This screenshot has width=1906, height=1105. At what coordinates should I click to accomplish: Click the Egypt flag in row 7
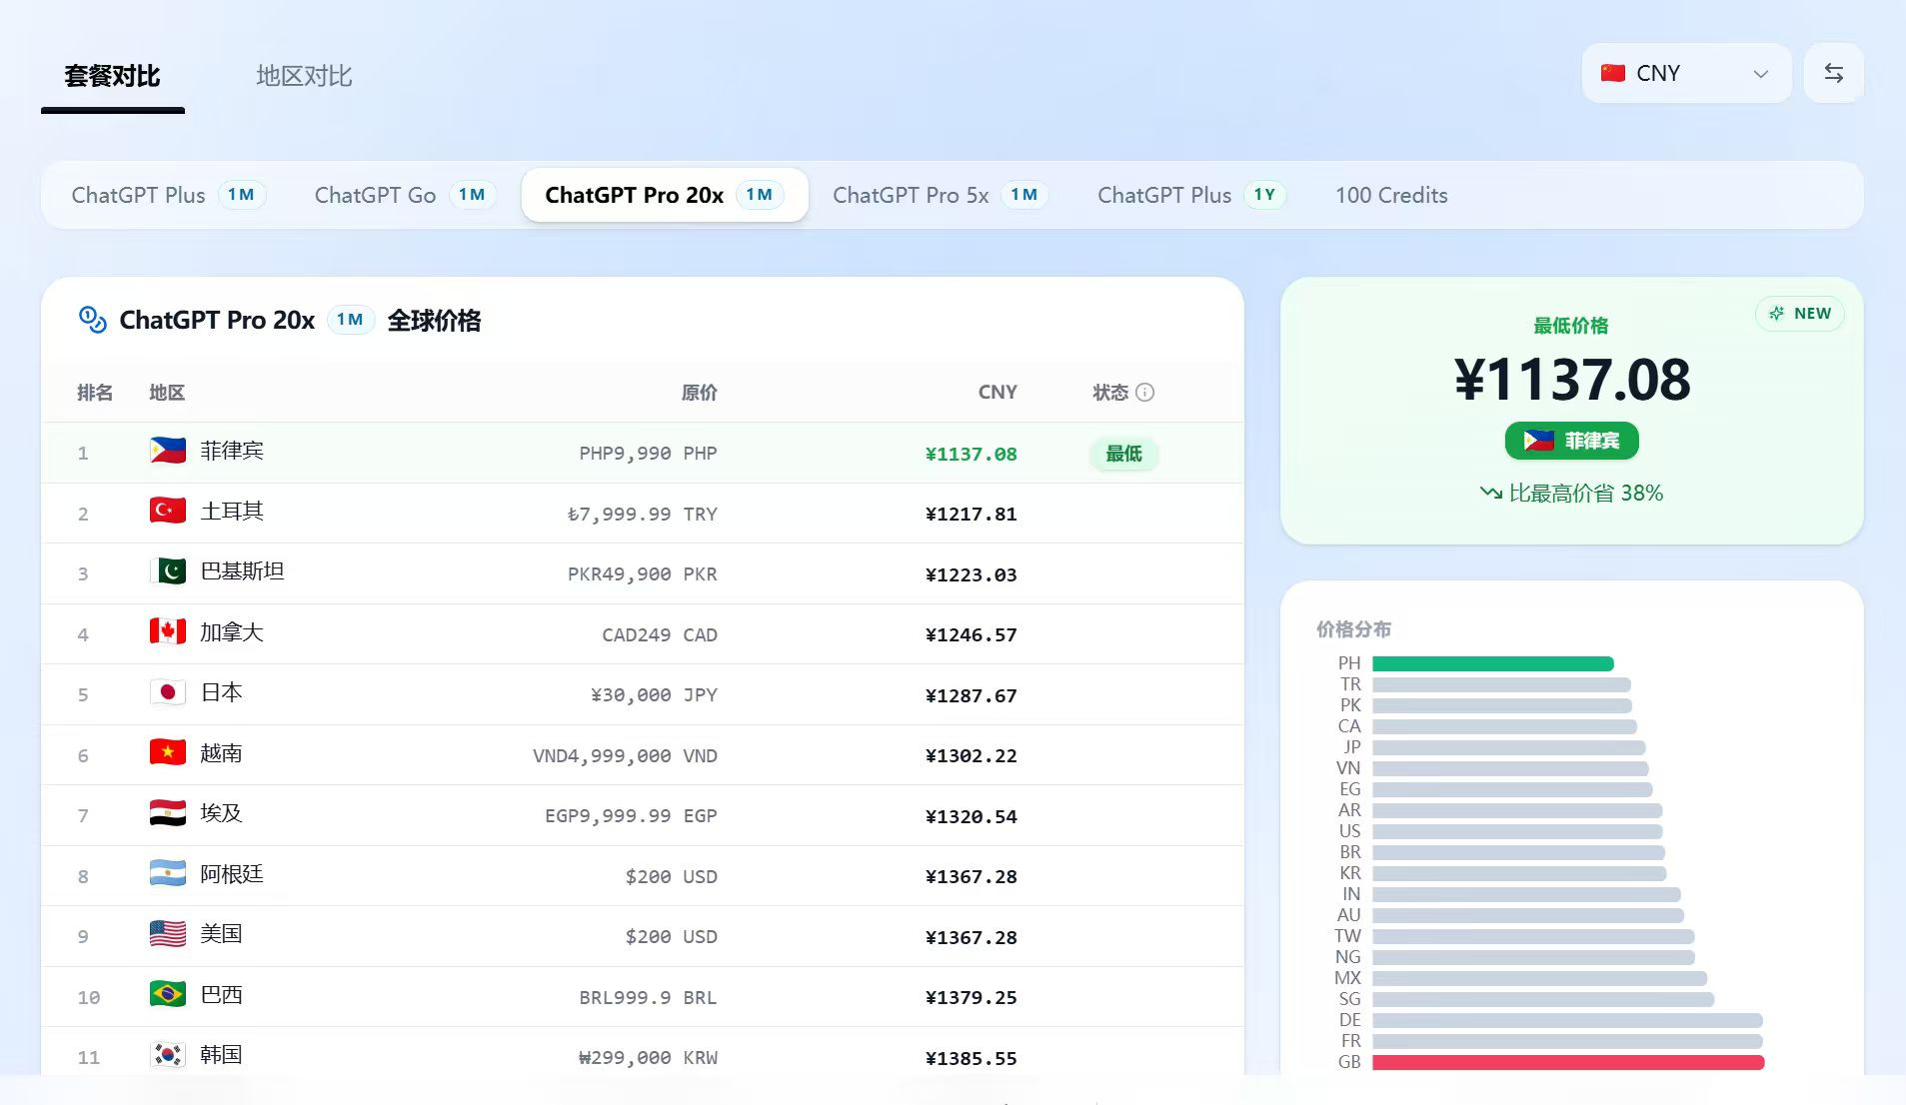point(168,813)
